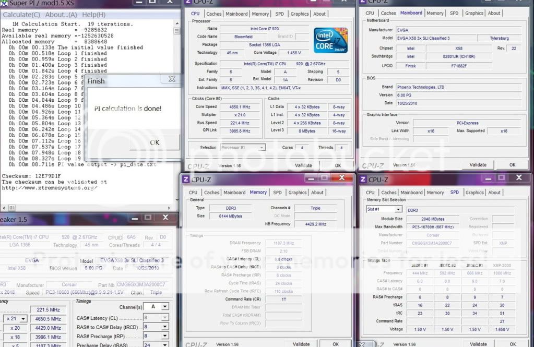This screenshot has height=347, width=534.
Task: Open the RAS# to CAS# Delay (tRCD) dropdown
Action: pyautogui.click(x=159, y=328)
